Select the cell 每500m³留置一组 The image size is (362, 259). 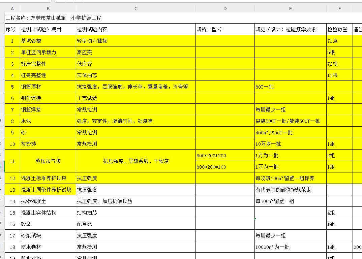pos(290,201)
